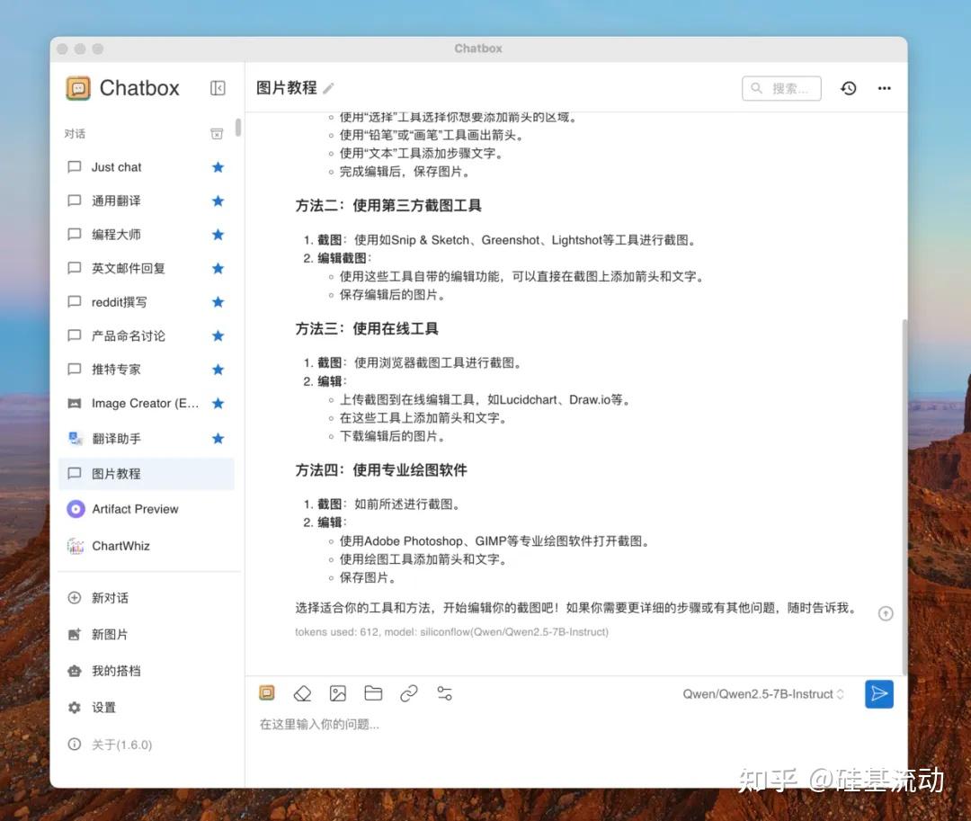Image resolution: width=971 pixels, height=821 pixels.
Task: Attach a file using the folder icon
Action: [373, 692]
